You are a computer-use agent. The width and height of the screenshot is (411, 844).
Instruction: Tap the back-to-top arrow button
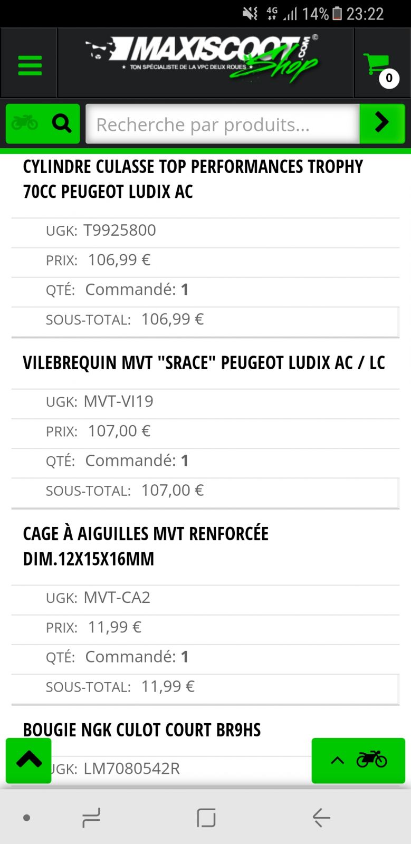(x=28, y=760)
